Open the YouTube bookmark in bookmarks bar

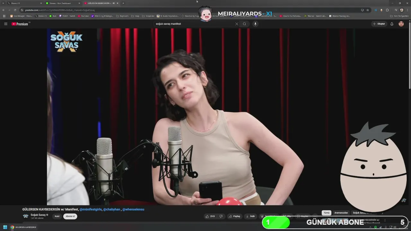coord(83,16)
